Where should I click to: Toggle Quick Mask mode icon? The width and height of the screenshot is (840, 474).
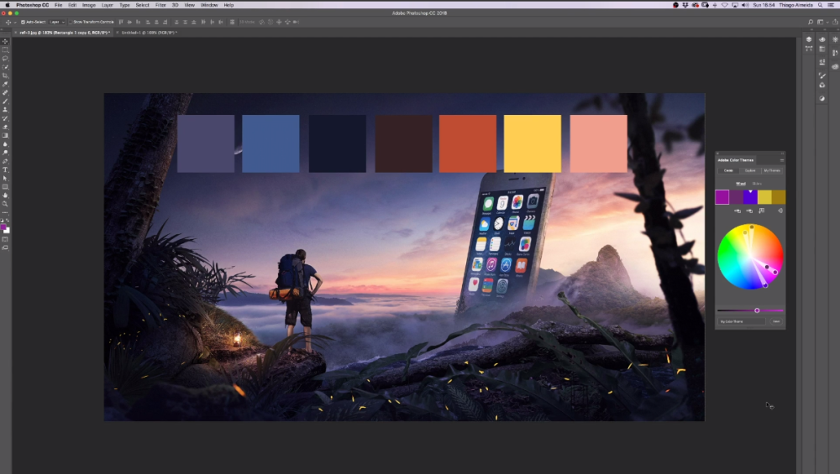coord(5,239)
